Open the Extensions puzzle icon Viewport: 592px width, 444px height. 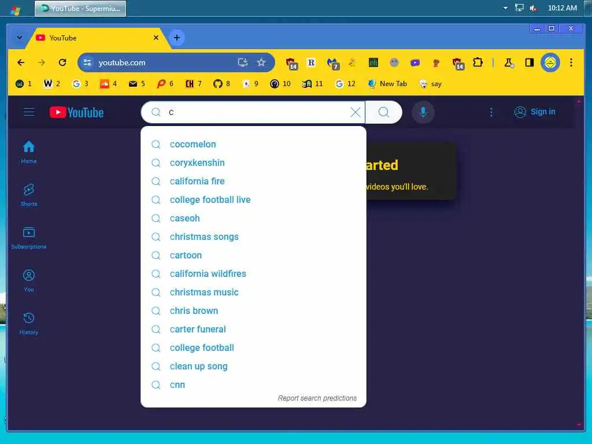coord(478,62)
